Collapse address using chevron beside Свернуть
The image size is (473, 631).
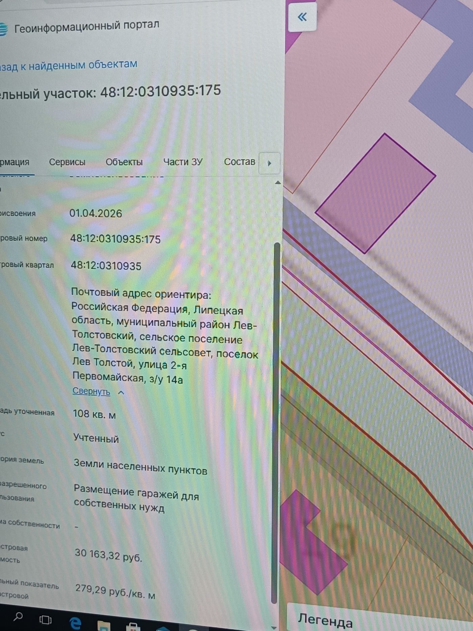[121, 392]
